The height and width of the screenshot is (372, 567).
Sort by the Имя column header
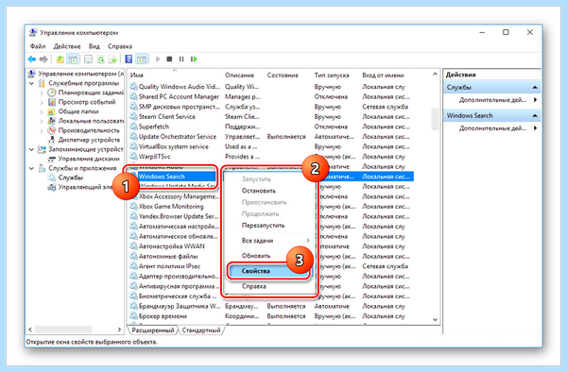click(x=137, y=76)
